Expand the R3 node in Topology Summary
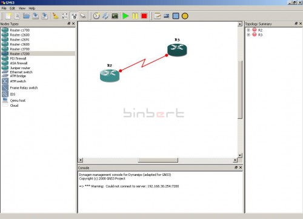303x219 pixels. pos(248,35)
